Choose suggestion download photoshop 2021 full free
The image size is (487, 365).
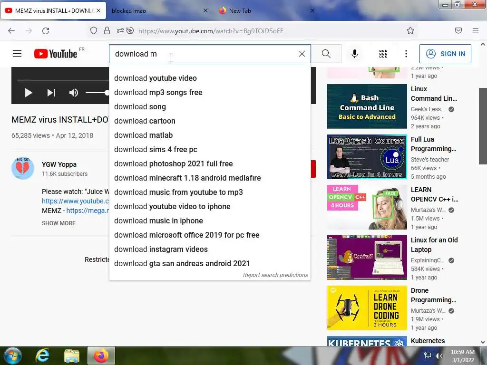[x=210, y=164]
